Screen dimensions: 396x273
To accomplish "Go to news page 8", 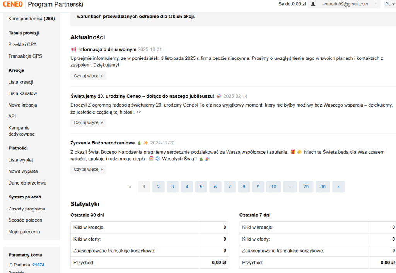I will (244, 187).
